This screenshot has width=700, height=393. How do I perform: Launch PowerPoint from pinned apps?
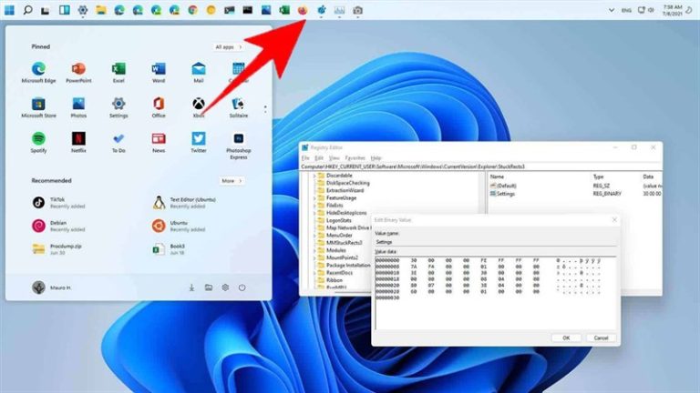point(78,70)
